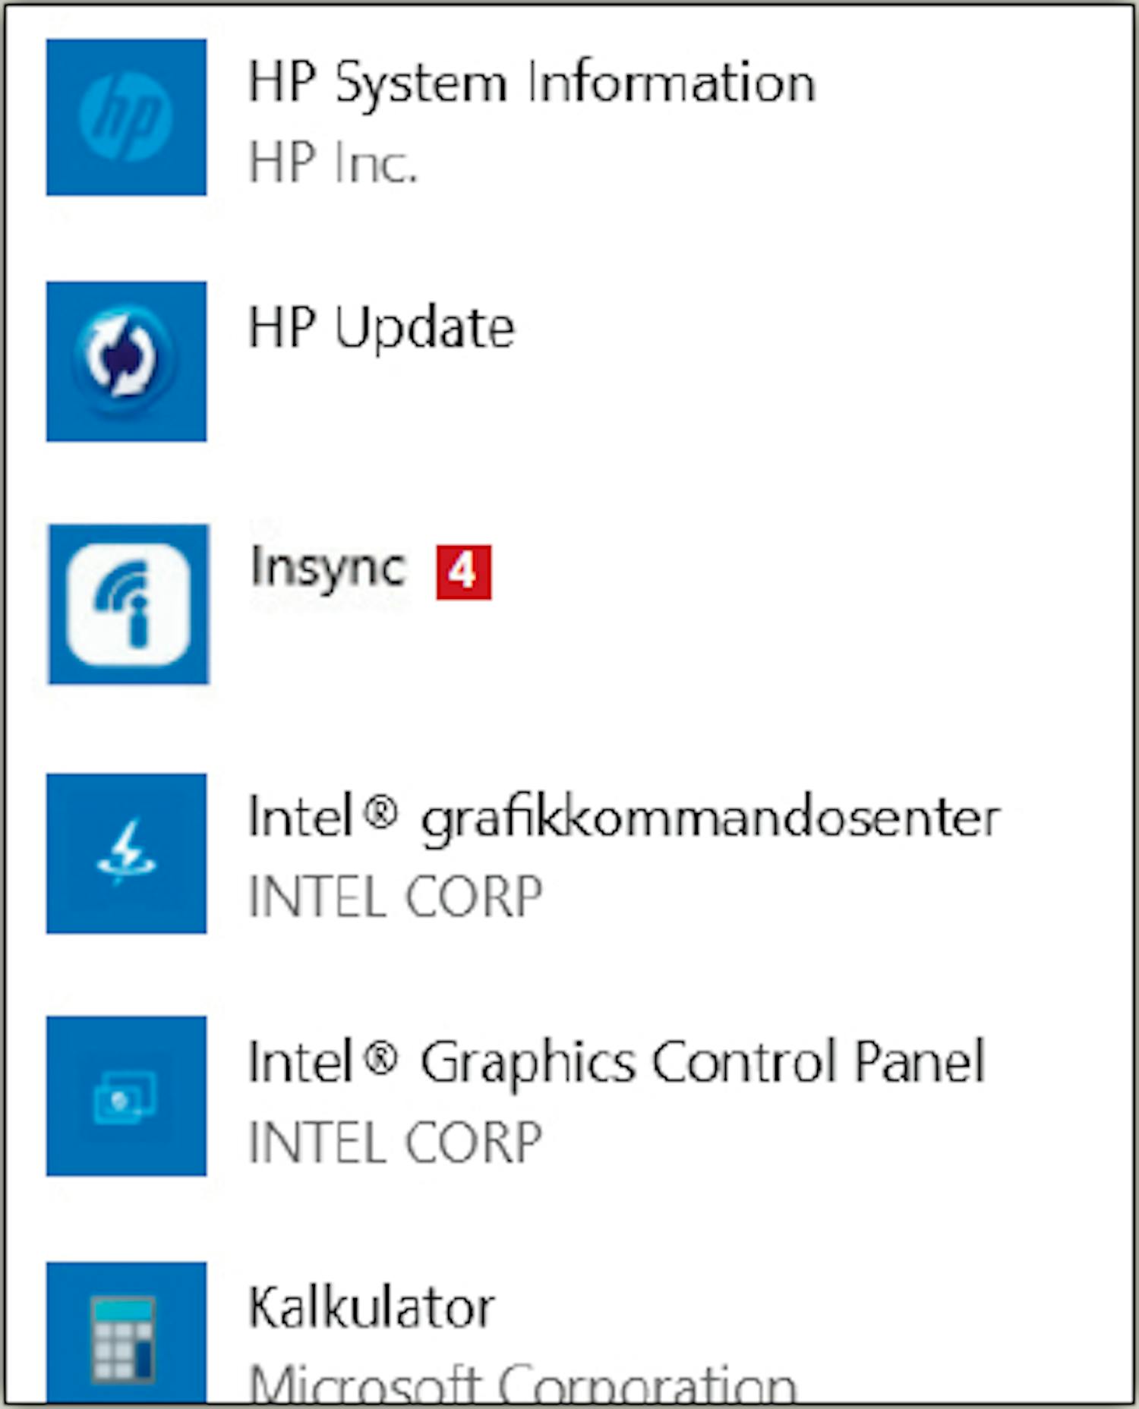Select the HP System Information label
The width and height of the screenshot is (1139, 1409).
pos(532,82)
